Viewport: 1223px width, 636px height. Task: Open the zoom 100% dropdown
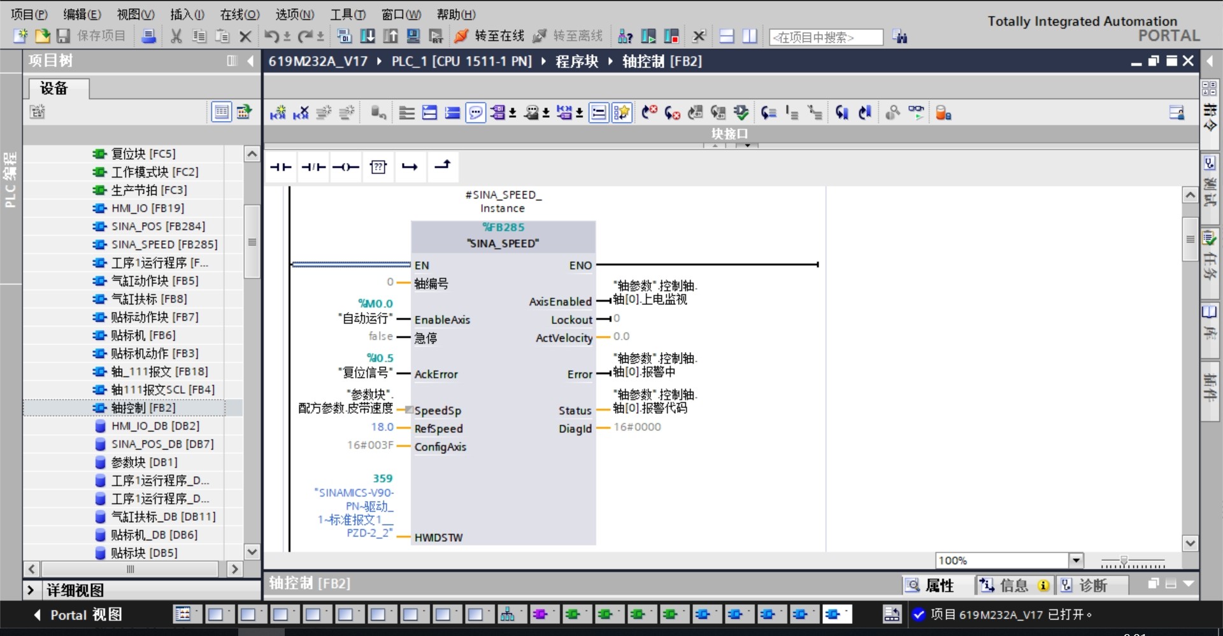[x=1076, y=560]
